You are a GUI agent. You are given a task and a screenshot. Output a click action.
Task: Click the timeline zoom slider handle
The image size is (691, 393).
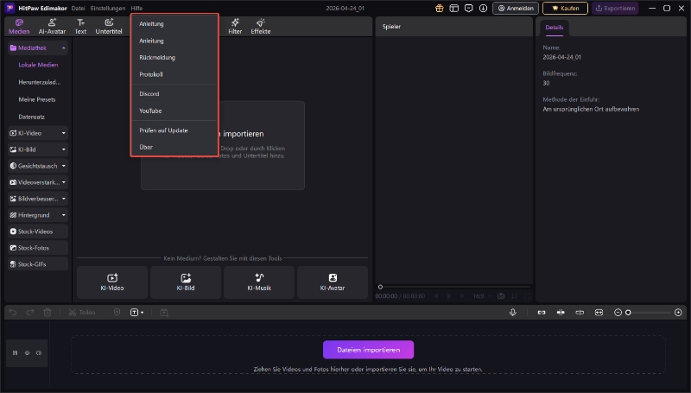pyautogui.click(x=628, y=313)
